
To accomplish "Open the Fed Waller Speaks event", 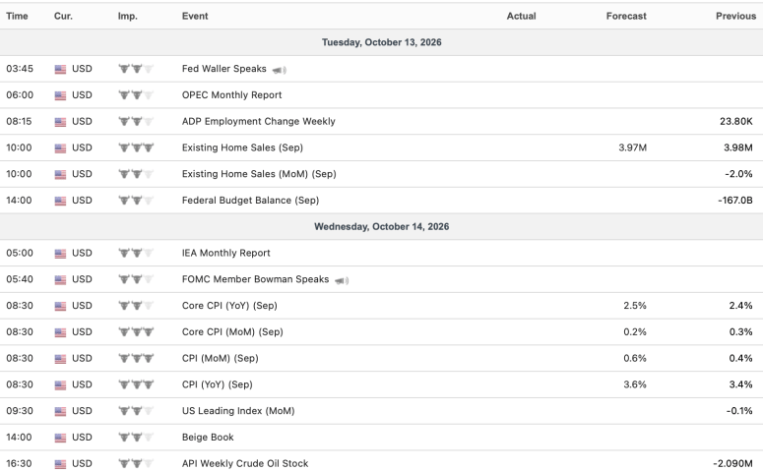I will [223, 69].
